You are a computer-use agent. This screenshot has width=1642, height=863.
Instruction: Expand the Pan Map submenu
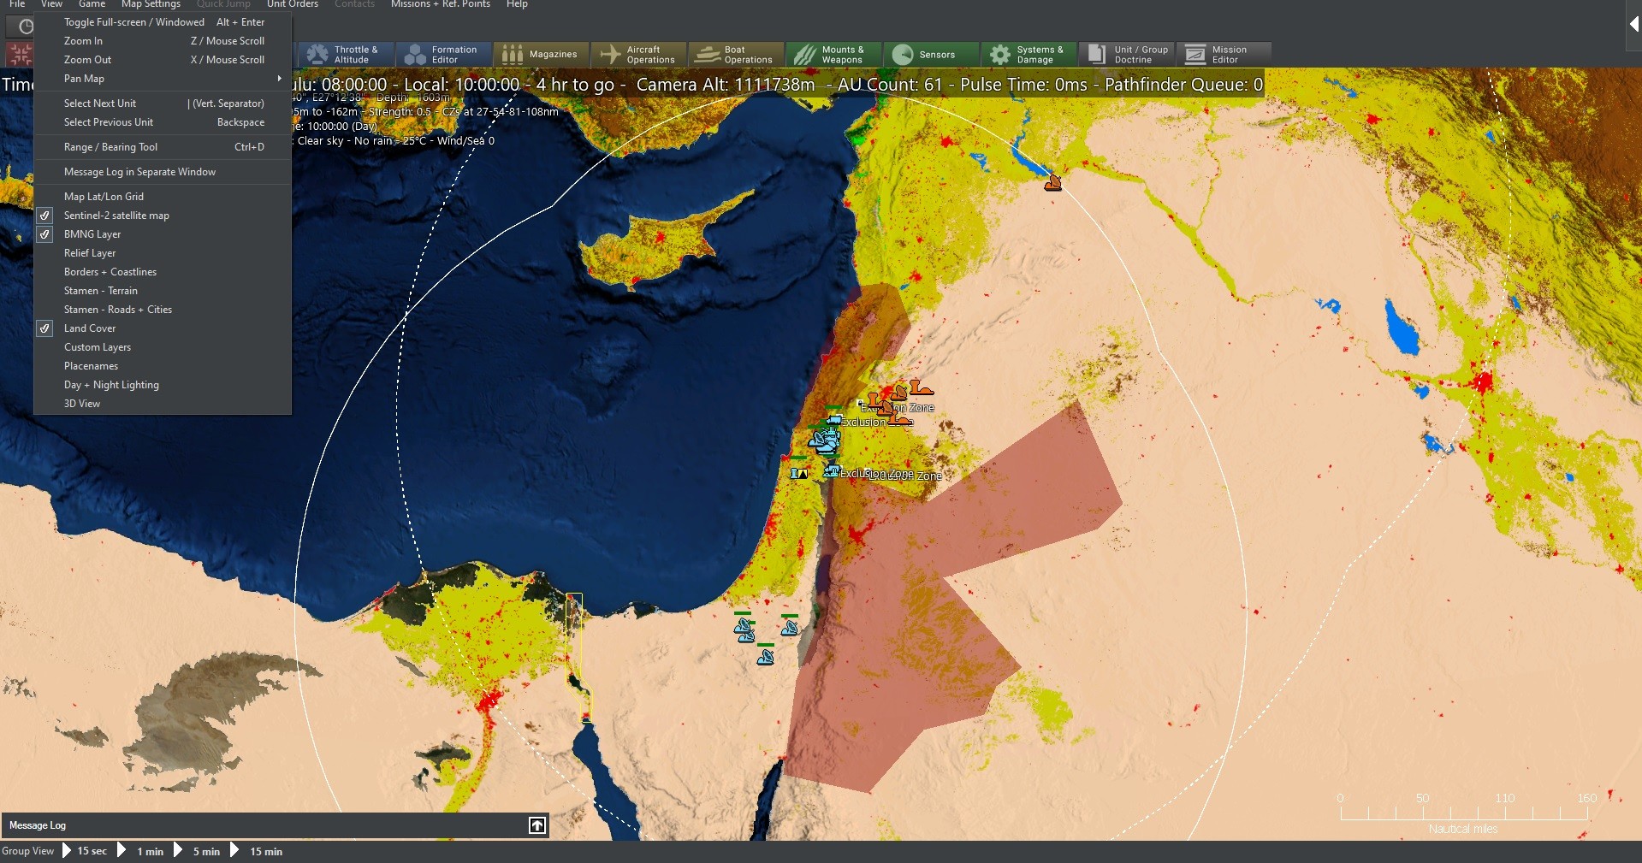point(84,79)
